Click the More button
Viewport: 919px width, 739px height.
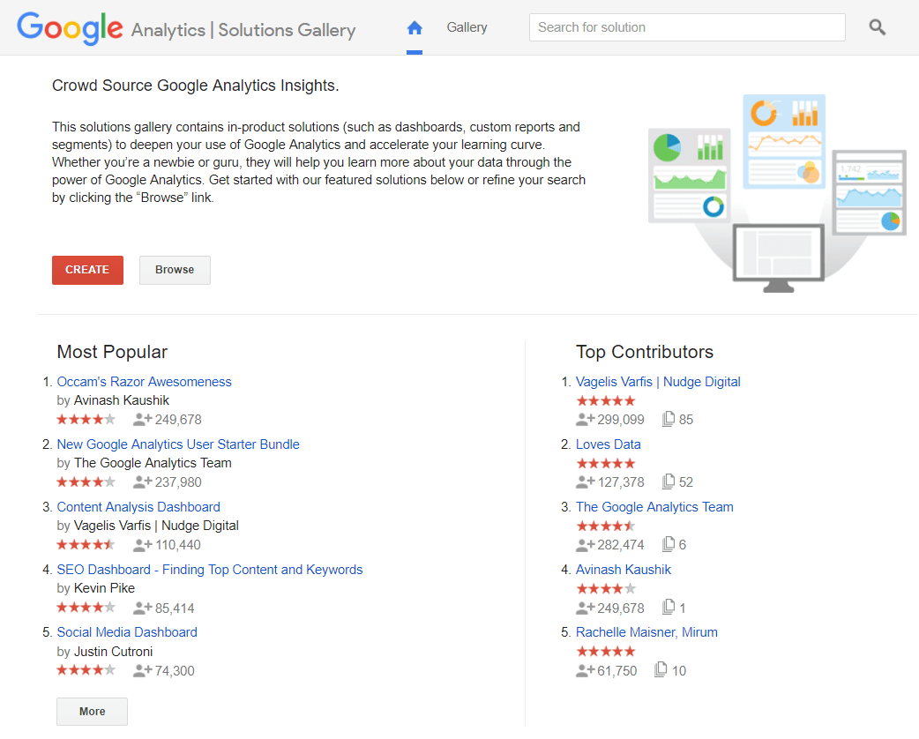[x=92, y=712]
